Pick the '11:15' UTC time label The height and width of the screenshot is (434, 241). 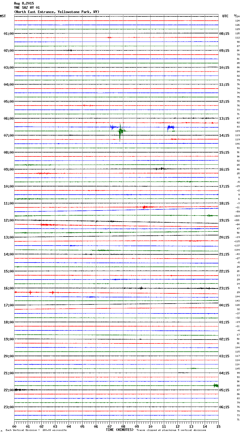224,85
